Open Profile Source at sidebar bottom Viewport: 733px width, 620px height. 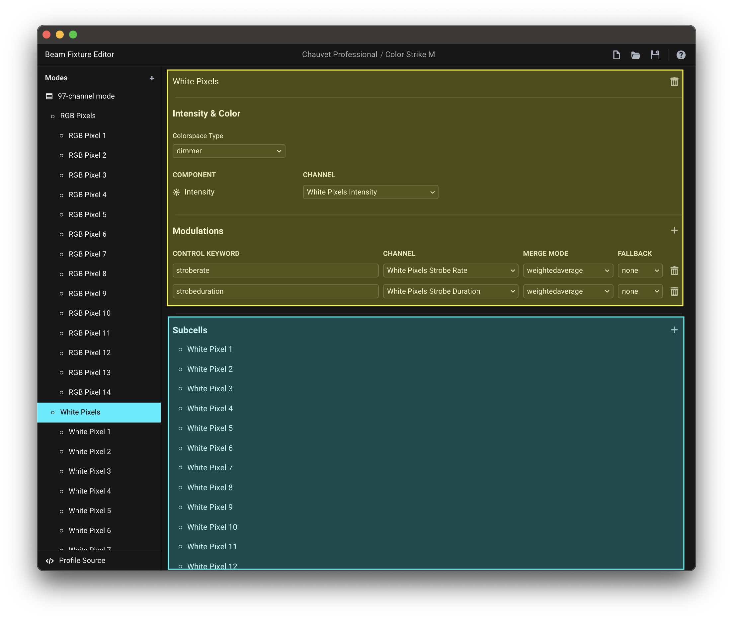pyautogui.click(x=99, y=561)
